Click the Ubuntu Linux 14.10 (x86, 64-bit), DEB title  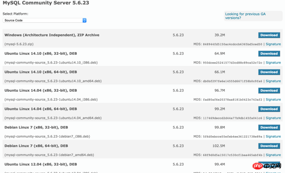[41, 72]
